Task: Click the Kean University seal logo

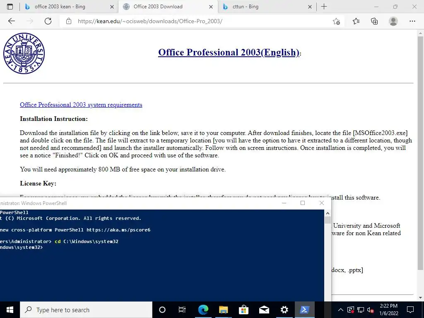Action: click(x=24, y=53)
